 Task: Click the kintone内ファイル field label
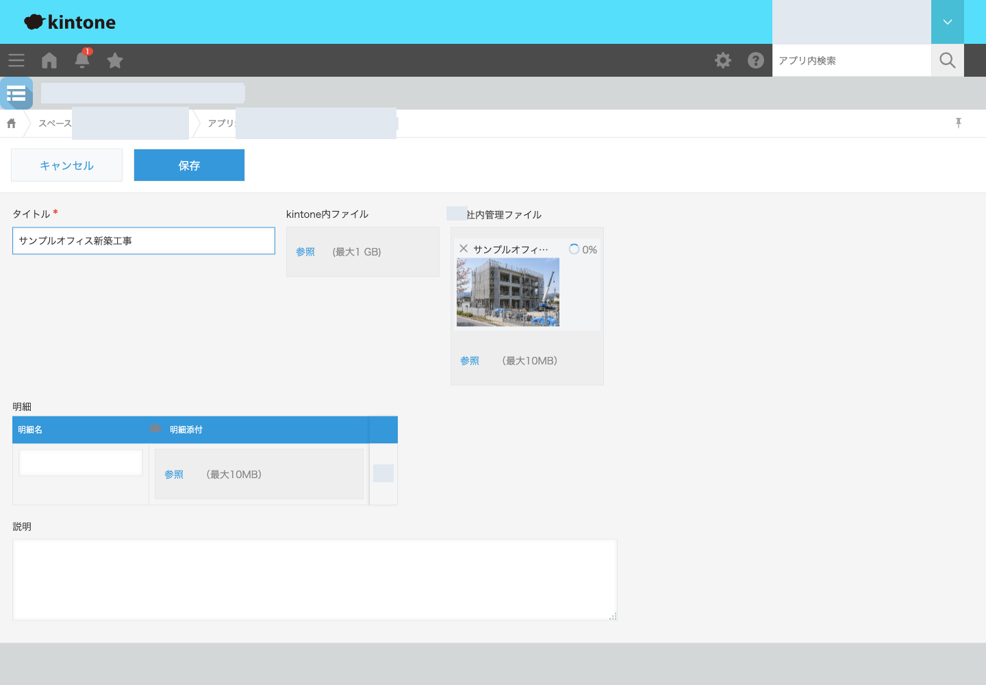tap(327, 214)
